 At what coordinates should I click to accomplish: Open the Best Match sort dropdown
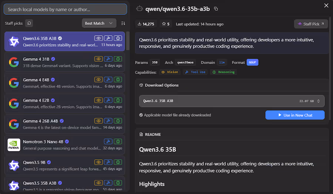(99, 23)
